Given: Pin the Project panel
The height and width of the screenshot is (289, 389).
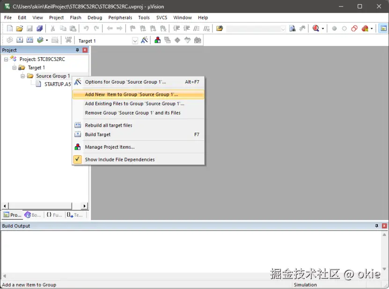Looking at the screenshot, I should click(x=77, y=50).
